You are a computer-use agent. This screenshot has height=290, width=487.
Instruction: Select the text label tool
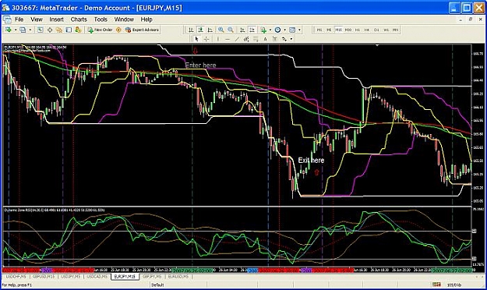point(275,39)
